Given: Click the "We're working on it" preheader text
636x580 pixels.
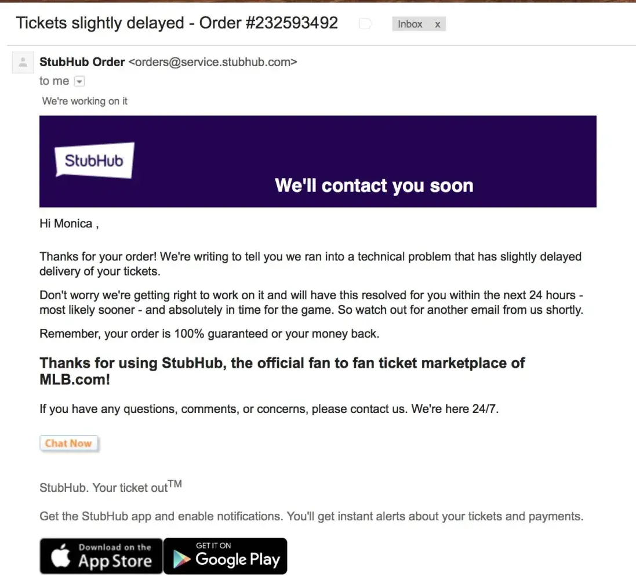Looking at the screenshot, I should point(85,101).
